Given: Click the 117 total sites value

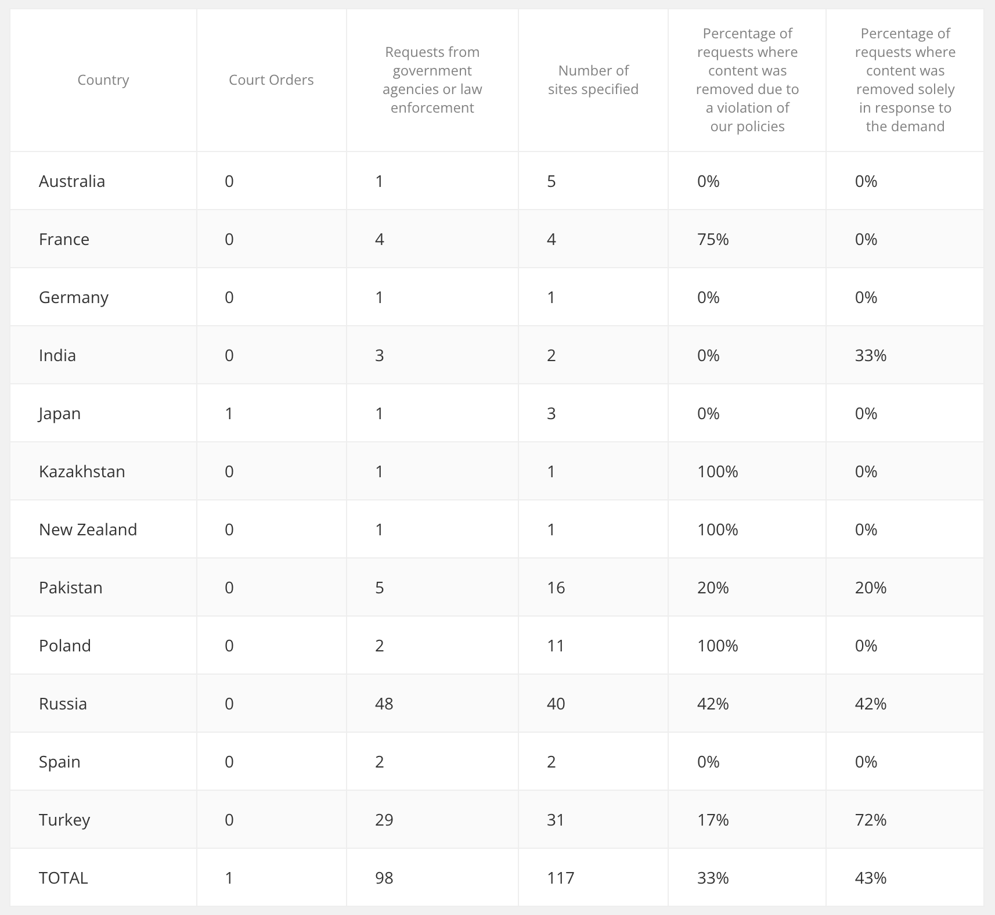Looking at the screenshot, I should [x=560, y=878].
